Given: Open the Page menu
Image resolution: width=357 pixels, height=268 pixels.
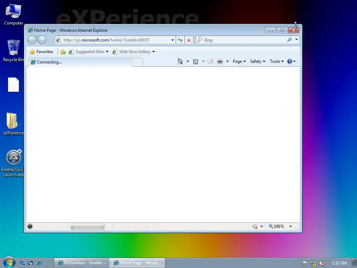Looking at the screenshot, I should (239, 61).
